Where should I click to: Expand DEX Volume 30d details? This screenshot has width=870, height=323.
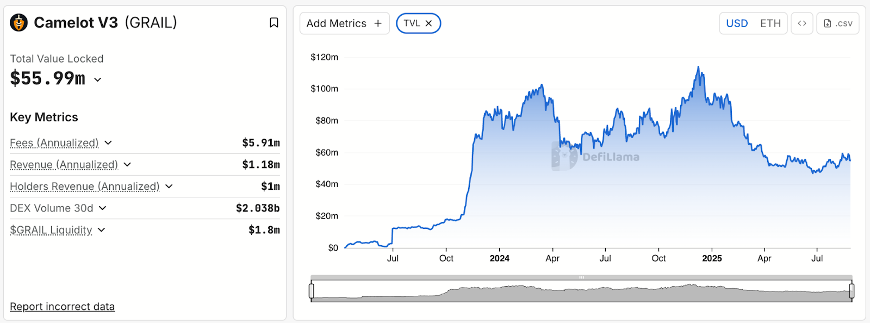103,208
